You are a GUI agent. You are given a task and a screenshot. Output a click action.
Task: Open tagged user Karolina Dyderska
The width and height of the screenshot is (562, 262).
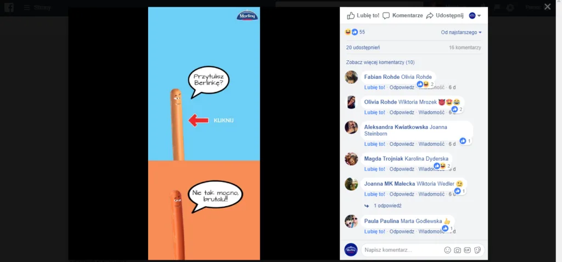[x=426, y=159]
